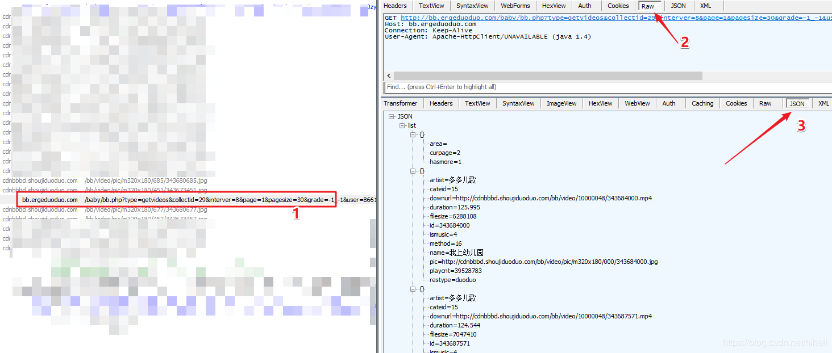Open response XML tab in lower panel

tap(823, 103)
